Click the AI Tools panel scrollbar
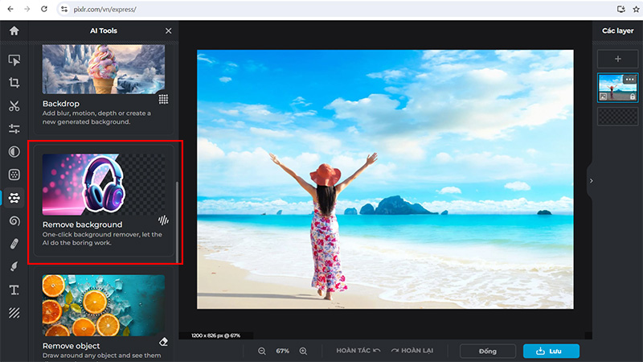Image resolution: width=643 pixels, height=362 pixels. pos(177,222)
